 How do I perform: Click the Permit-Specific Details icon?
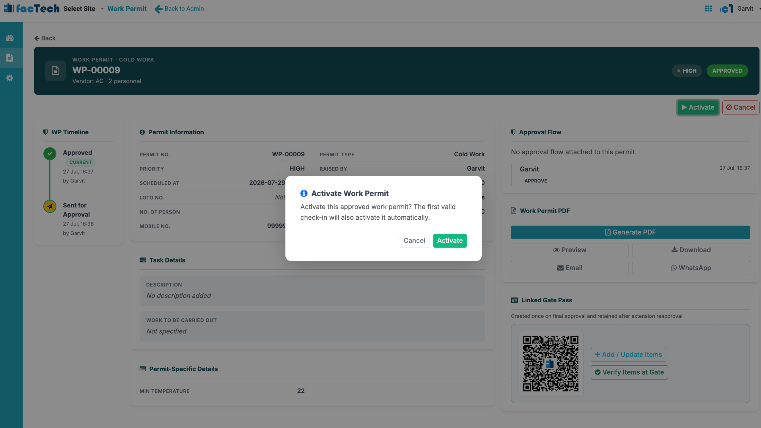coord(143,369)
